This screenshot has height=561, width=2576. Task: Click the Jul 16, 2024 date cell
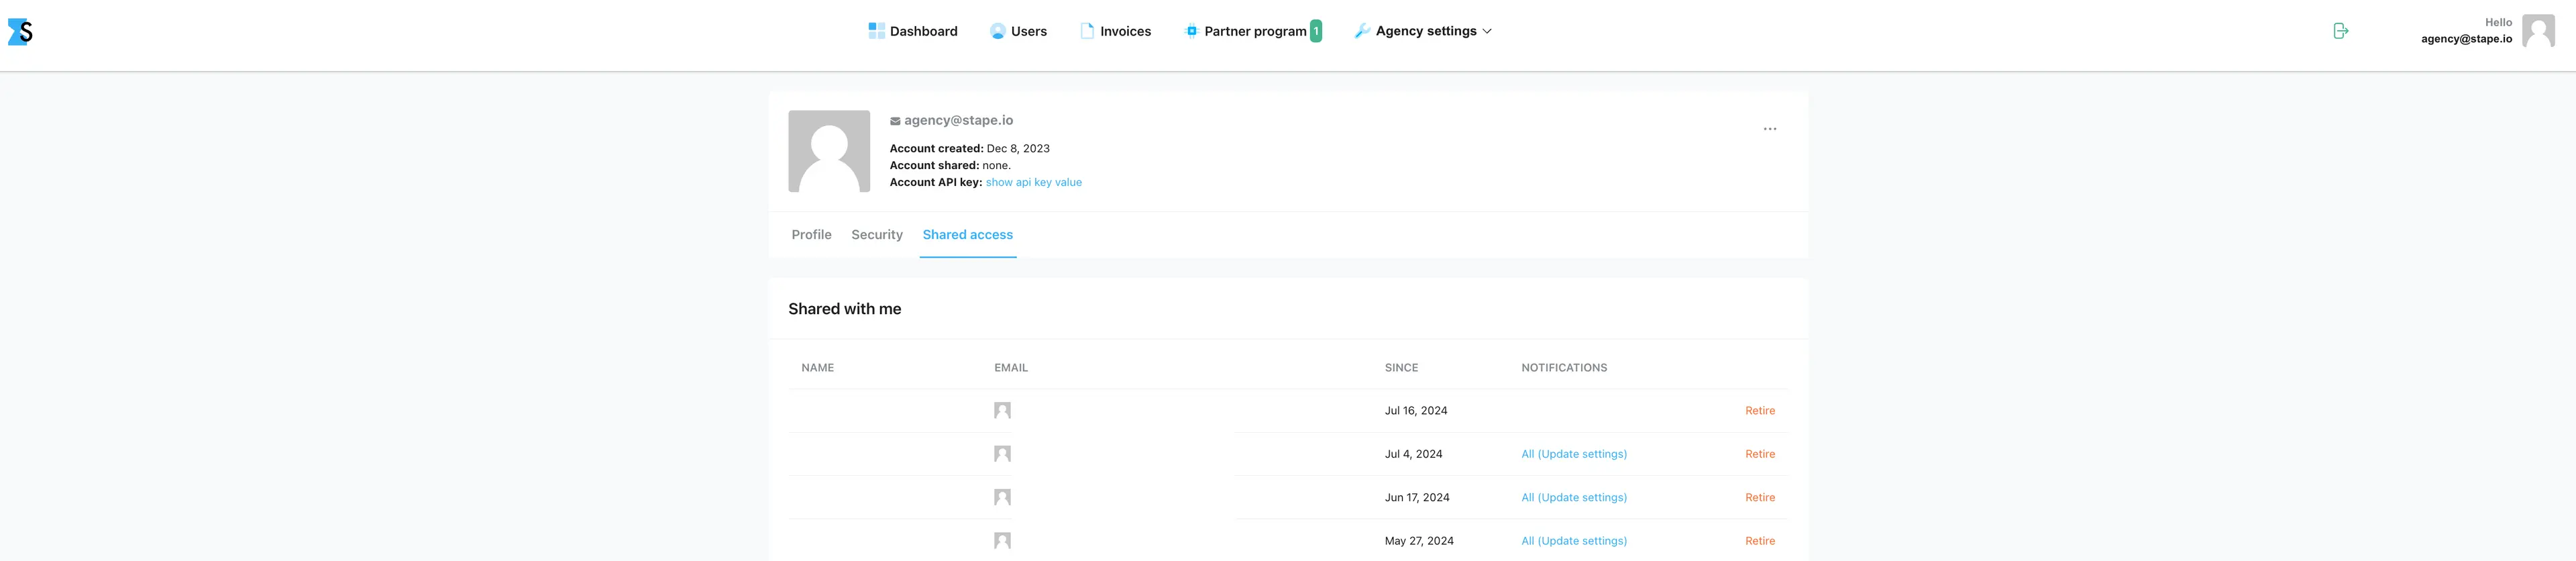coord(1416,411)
